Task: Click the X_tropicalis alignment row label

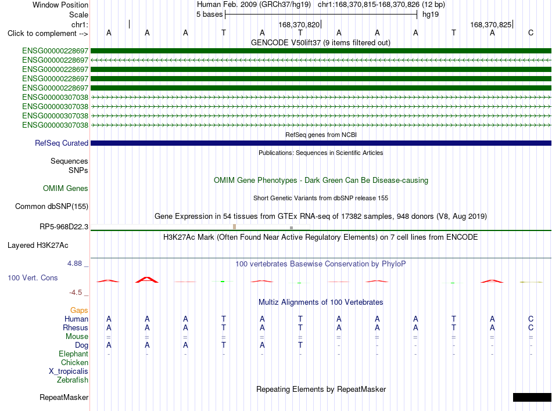Action: [69, 372]
